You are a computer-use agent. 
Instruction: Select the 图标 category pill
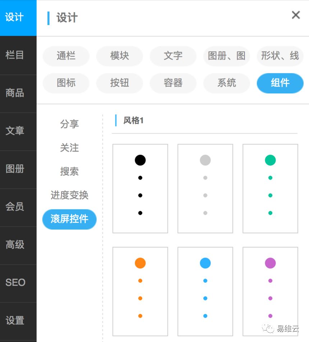66,83
